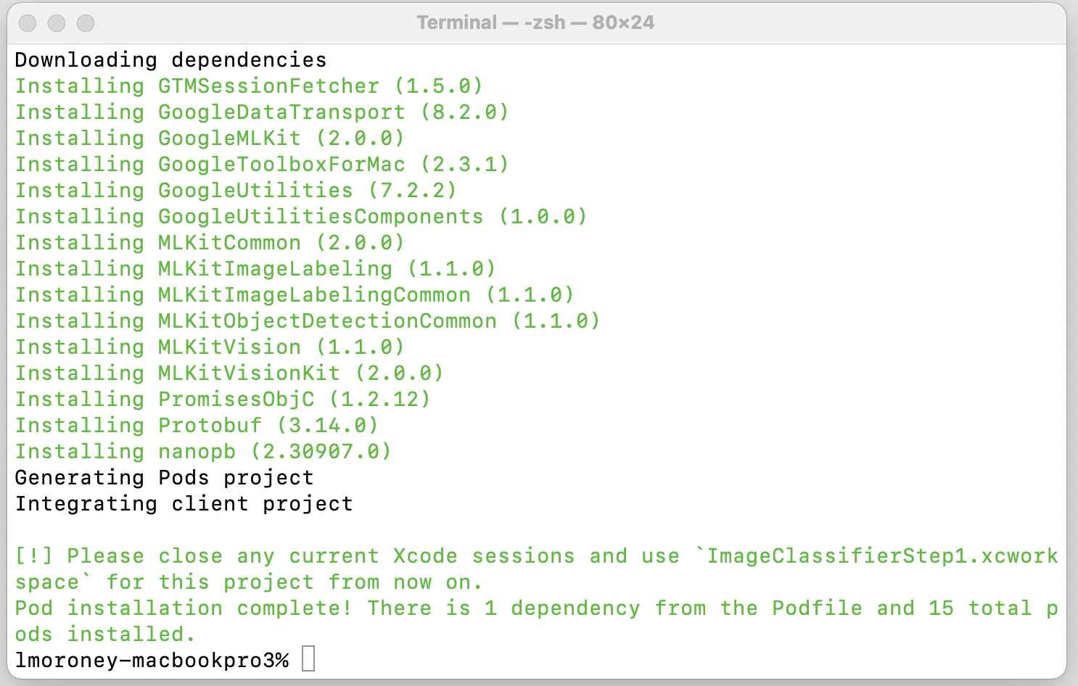Click the lmoroney-macbookpro3% prompt text
This screenshot has width=1078, height=686.
[152, 661]
